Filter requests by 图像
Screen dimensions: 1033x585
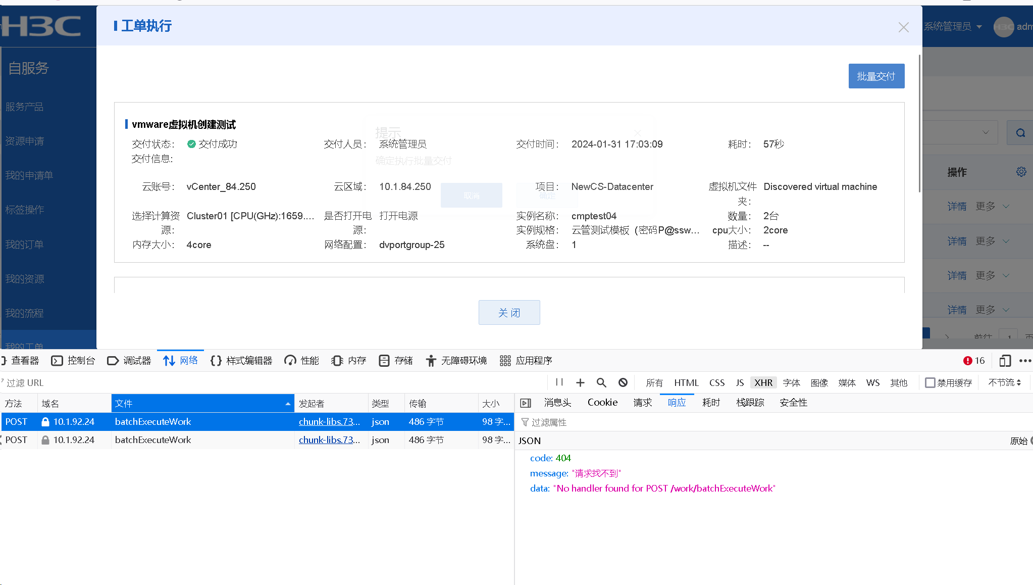click(819, 383)
